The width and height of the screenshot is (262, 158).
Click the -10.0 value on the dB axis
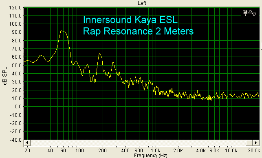click(x=16, y=115)
